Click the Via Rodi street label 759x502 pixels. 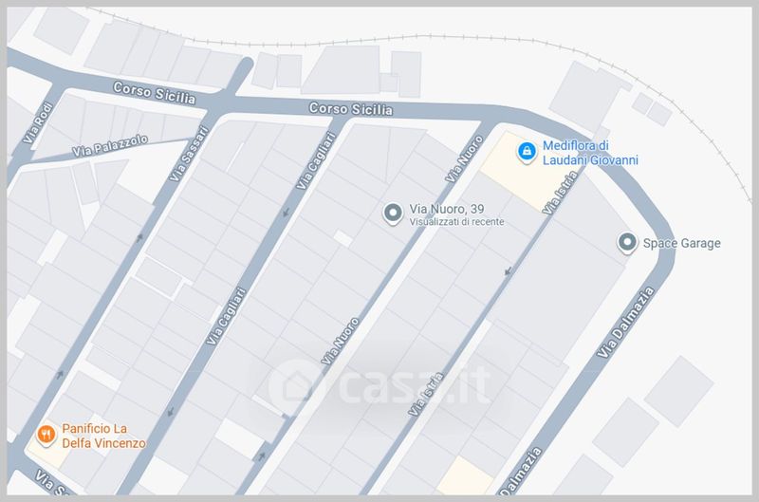[x=38, y=123]
